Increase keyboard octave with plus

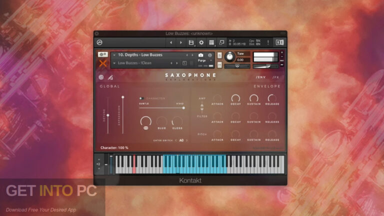[99, 159]
